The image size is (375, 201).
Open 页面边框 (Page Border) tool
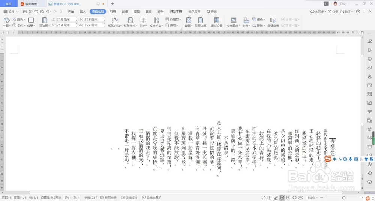pyautogui.click(x=200, y=20)
